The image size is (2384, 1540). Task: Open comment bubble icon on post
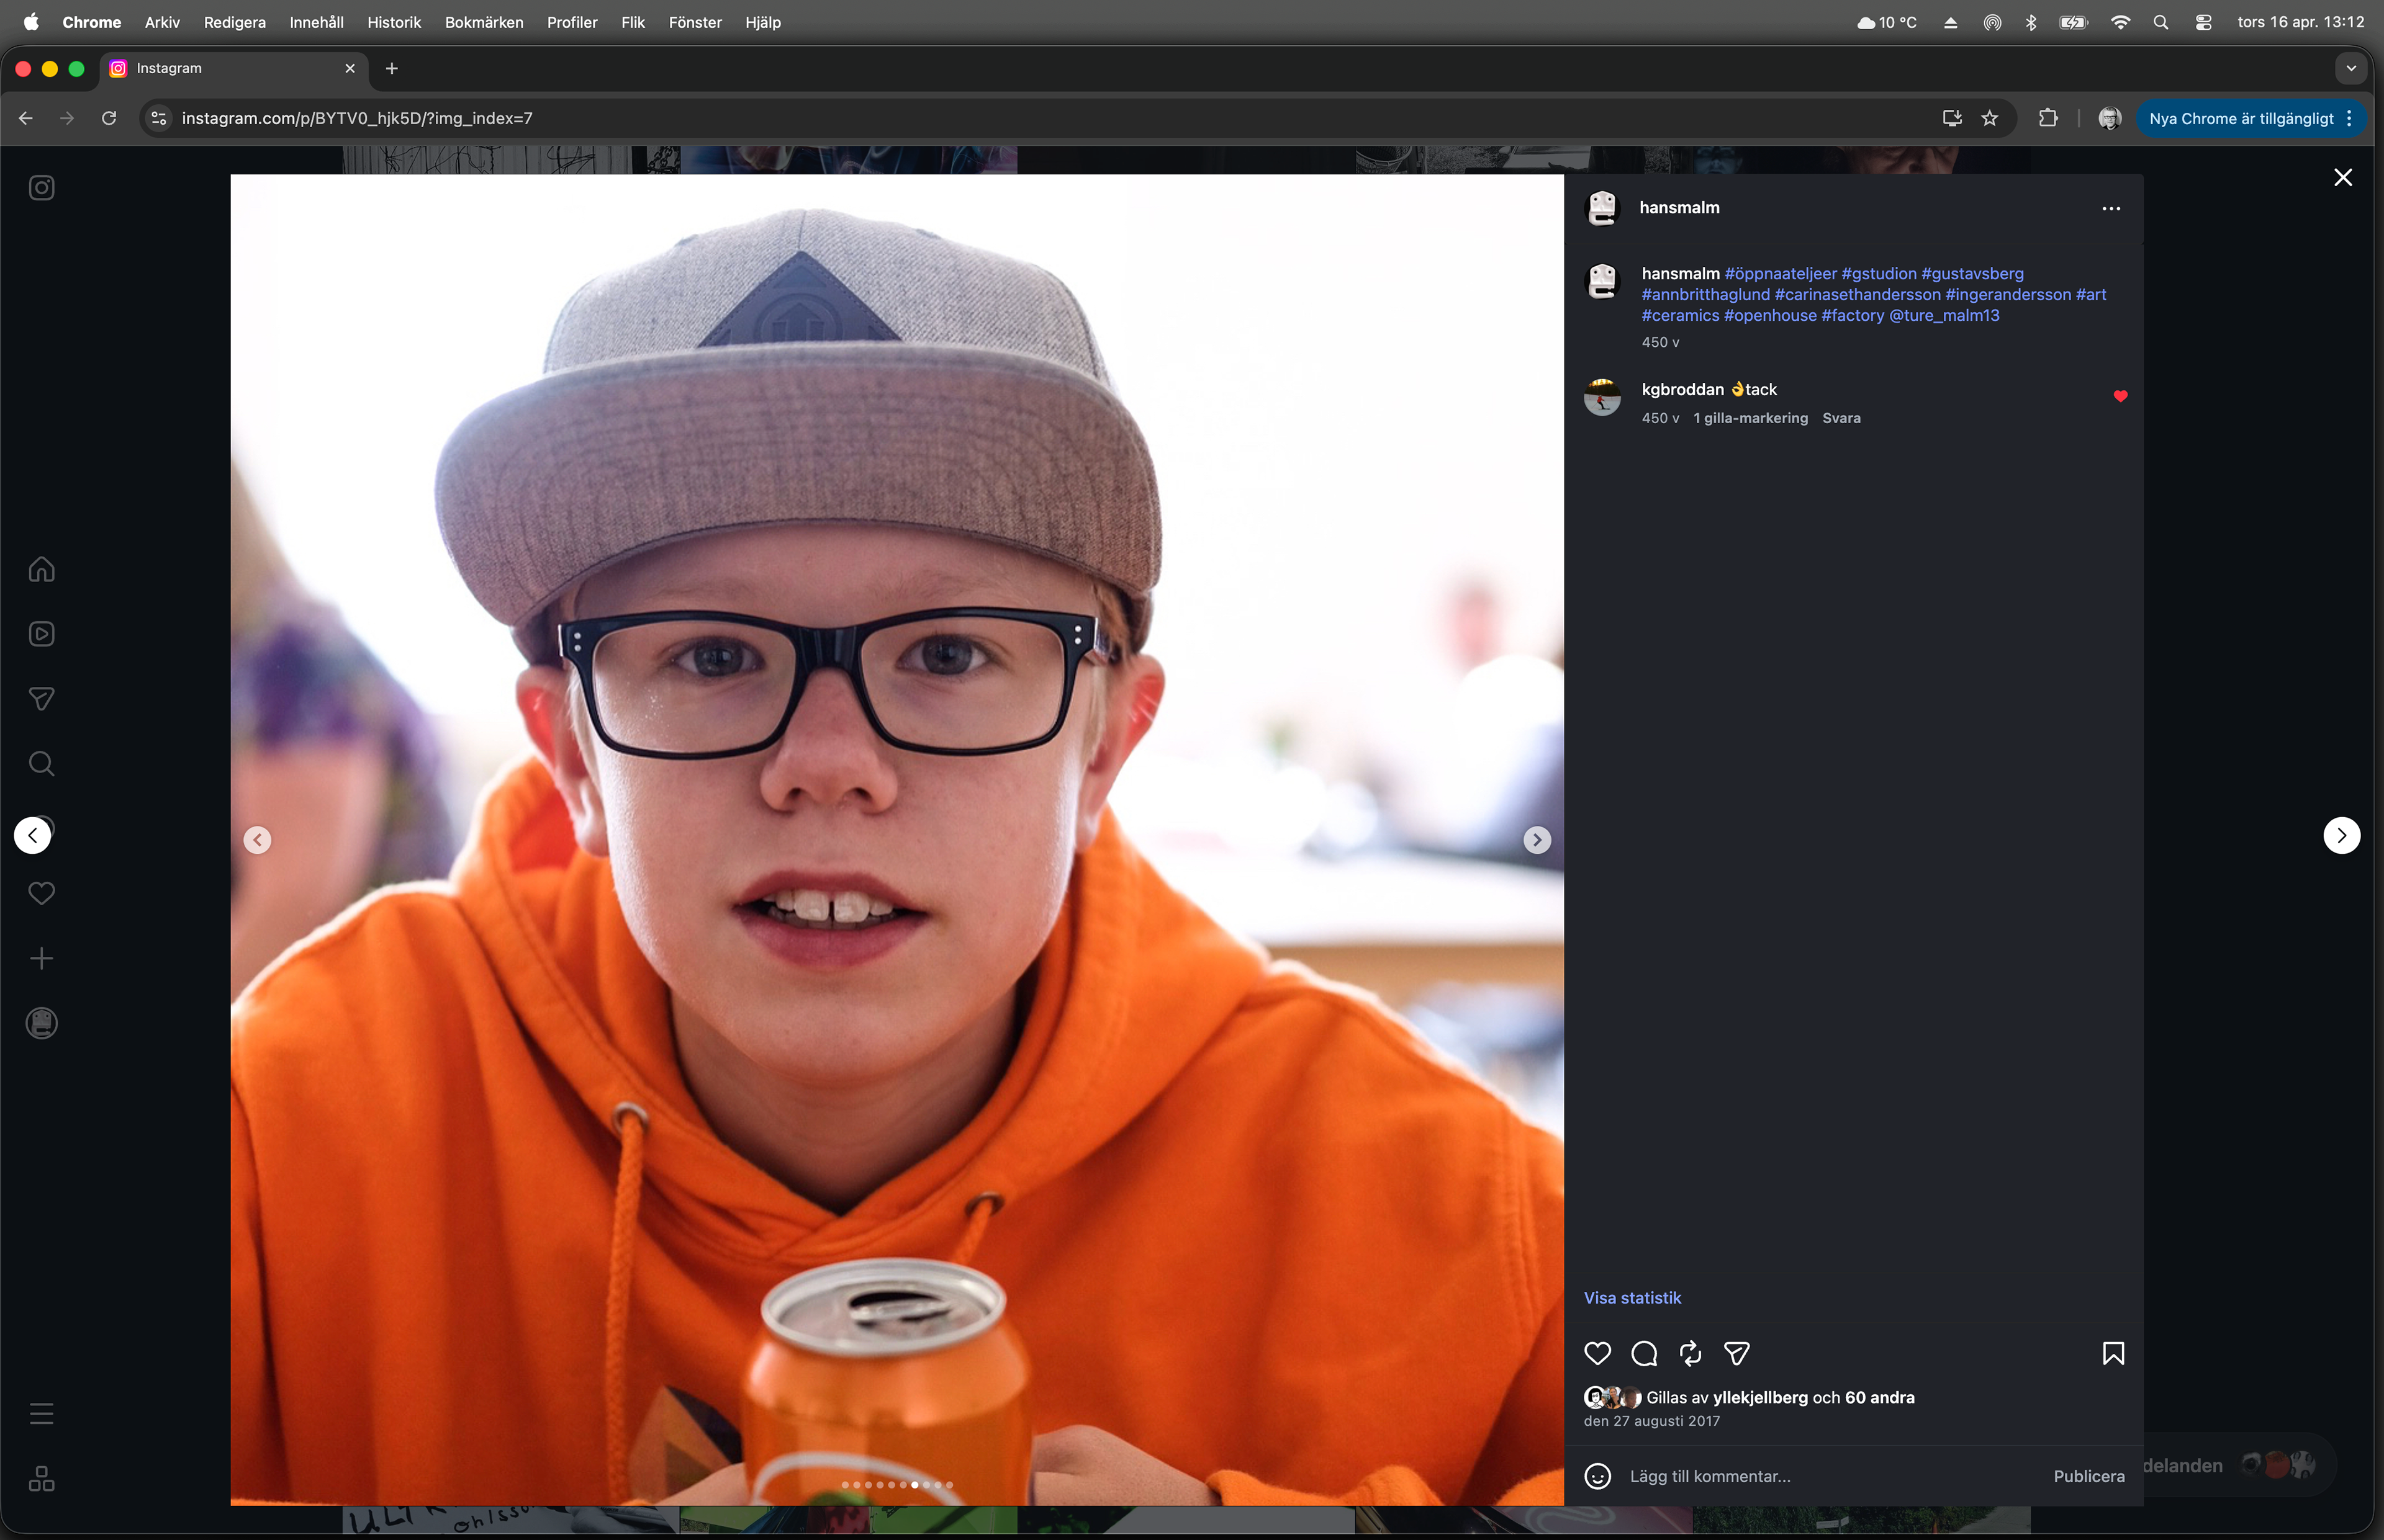click(1644, 1353)
